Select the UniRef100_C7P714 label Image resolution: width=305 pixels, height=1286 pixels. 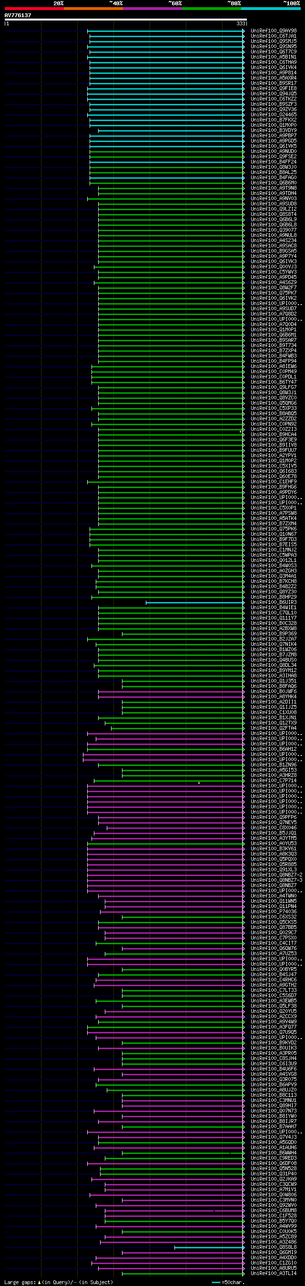click(x=274, y=781)
